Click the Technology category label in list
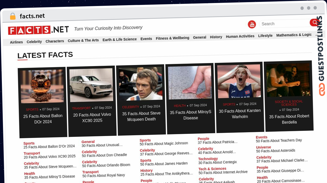The height and width of the screenshot is (183, 327). (x=208, y=159)
